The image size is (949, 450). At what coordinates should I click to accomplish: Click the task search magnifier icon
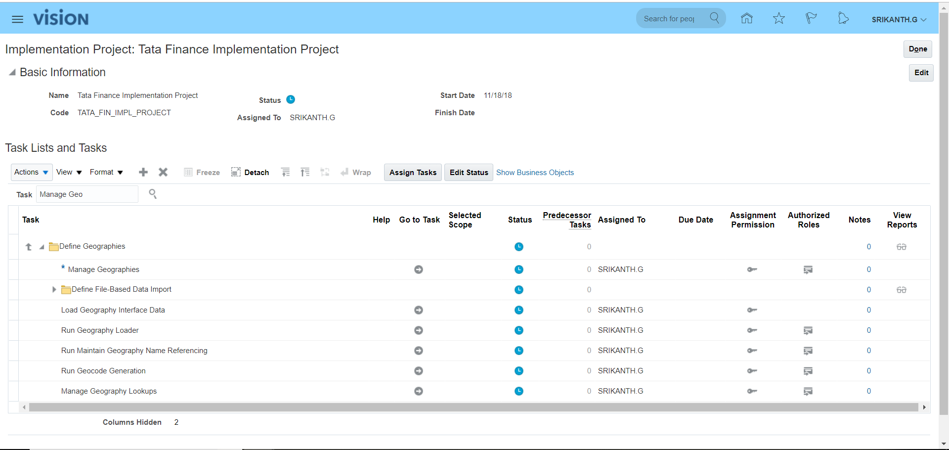click(x=153, y=194)
